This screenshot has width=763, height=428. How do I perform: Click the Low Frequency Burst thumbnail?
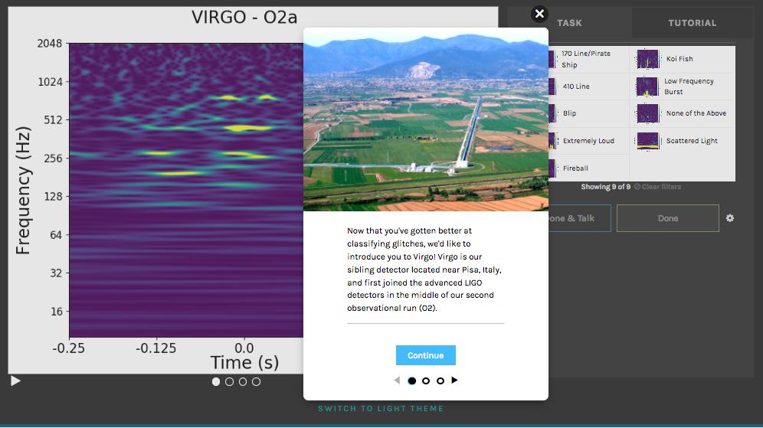coord(647,87)
